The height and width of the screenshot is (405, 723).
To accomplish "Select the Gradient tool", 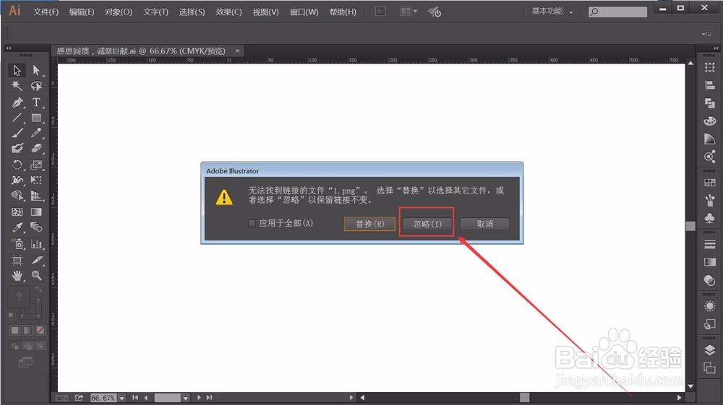I will point(36,212).
